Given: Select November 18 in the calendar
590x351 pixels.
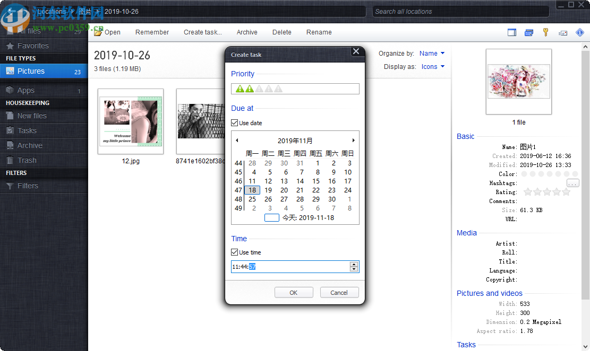Looking at the screenshot, I should coord(252,190).
